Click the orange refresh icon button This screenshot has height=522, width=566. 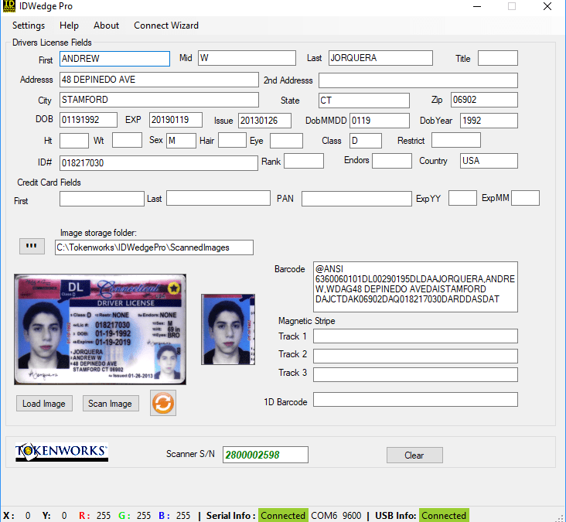[x=163, y=403]
